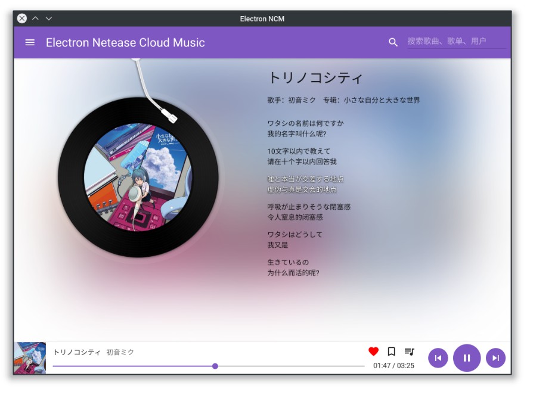The image size is (533, 395).
Task: Unlike the song with the red heart
Action: (373, 352)
